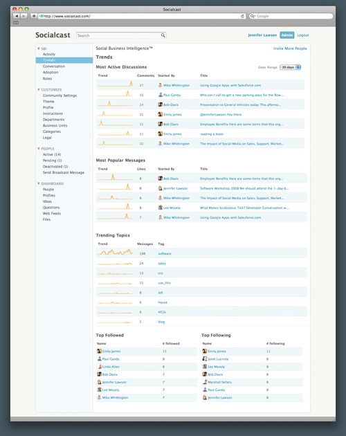Click the Jennifer Lawson profile link in header

(262, 35)
